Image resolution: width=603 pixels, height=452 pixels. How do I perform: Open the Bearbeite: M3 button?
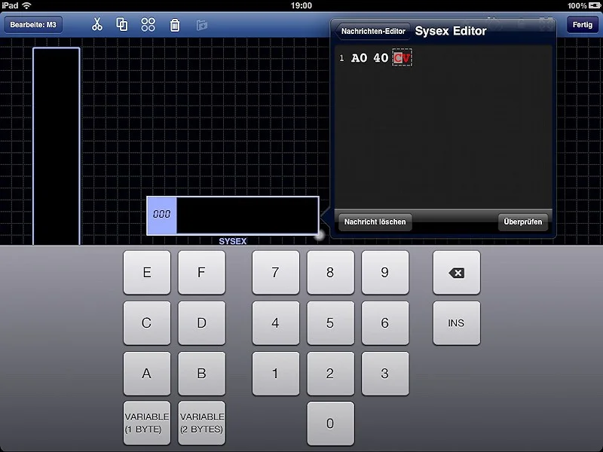(x=33, y=25)
